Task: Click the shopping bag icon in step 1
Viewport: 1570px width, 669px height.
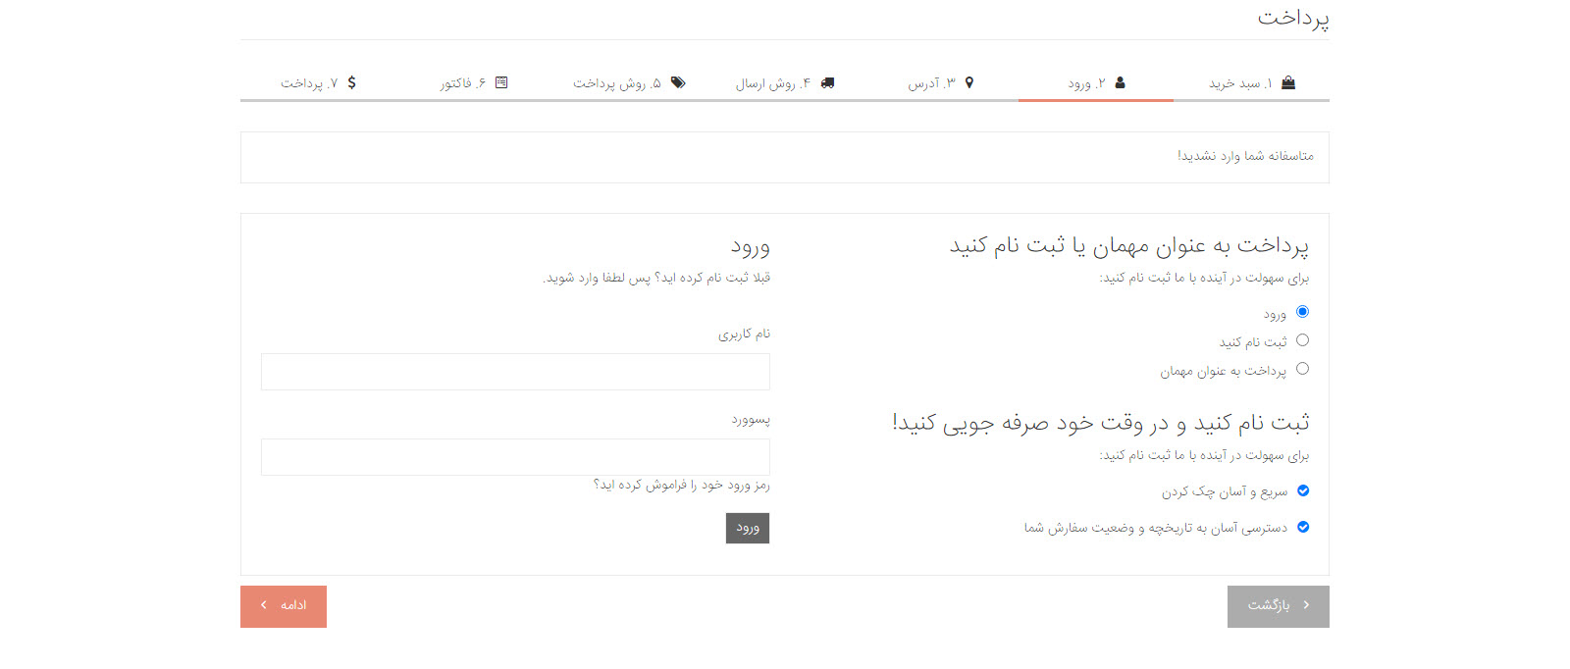Action: point(1288,83)
